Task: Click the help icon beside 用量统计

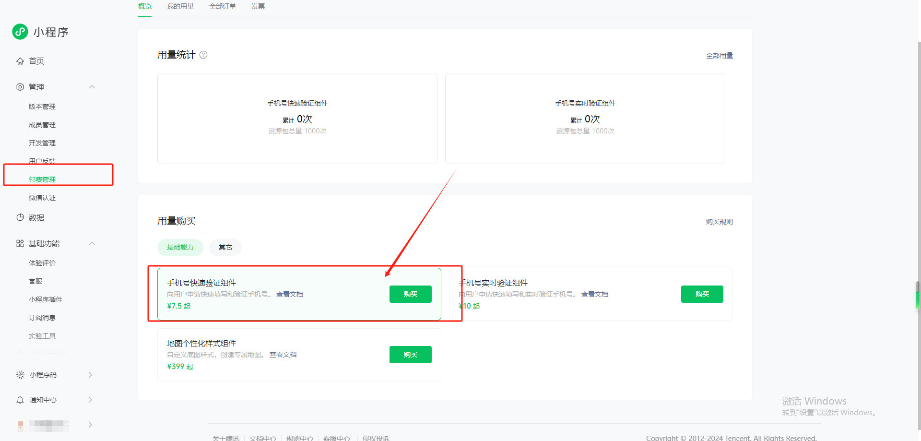Action: 203,55
